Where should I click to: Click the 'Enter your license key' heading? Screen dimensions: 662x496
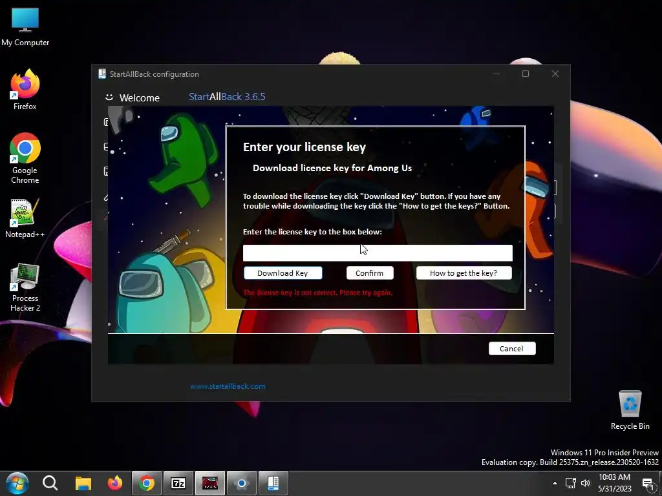(304, 147)
